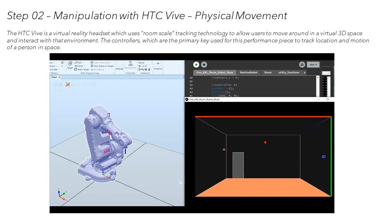Switch to the Vive_KRL_Room_Robot_Muse tab
The image size is (384, 216).
[x=214, y=72]
